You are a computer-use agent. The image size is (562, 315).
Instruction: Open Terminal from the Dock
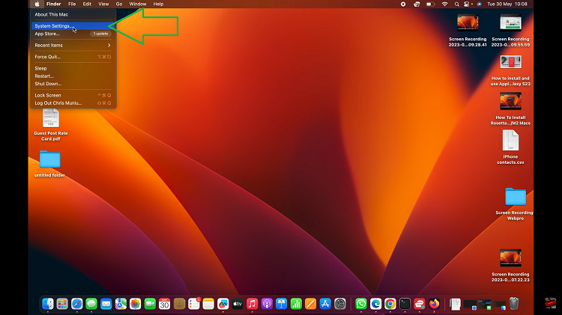(405, 304)
